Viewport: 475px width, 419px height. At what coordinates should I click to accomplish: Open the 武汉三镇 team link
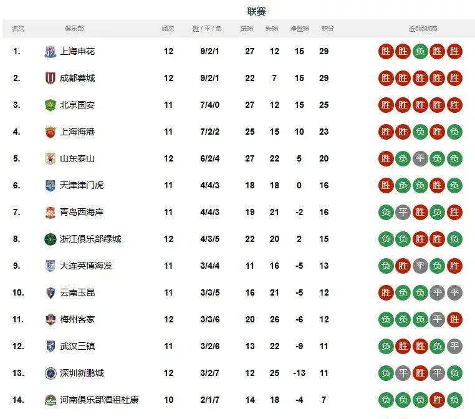(77, 347)
